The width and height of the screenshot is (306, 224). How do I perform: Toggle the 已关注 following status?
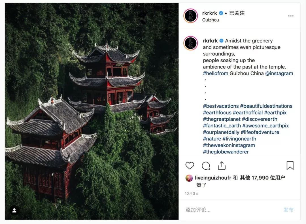[x=237, y=13]
